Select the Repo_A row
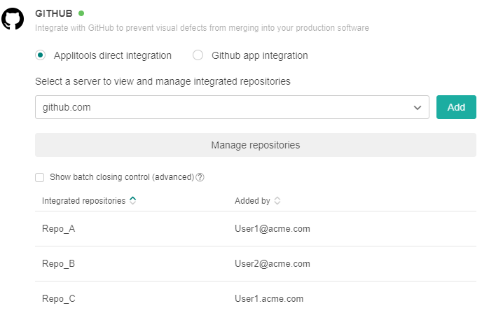The height and width of the screenshot is (313, 496). (59, 229)
